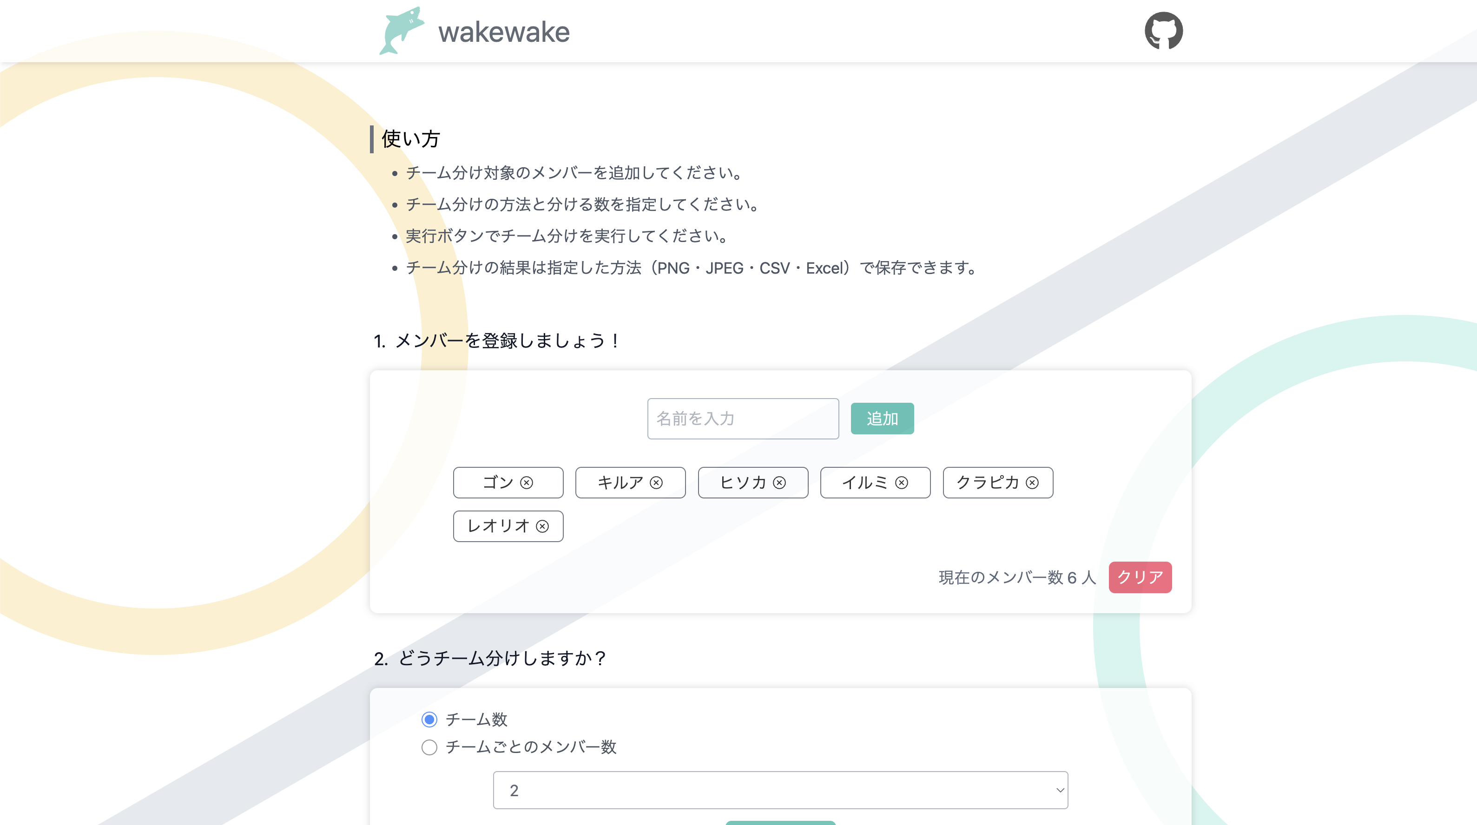Open the GitHub repository icon
1477x825 pixels.
click(x=1163, y=31)
